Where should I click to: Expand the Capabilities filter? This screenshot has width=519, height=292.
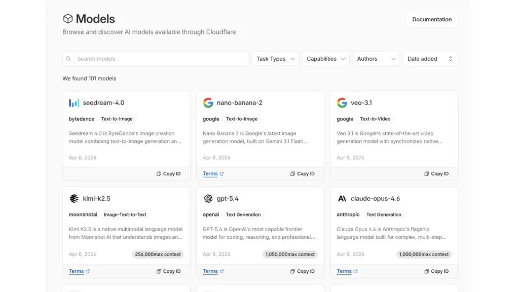tap(326, 59)
